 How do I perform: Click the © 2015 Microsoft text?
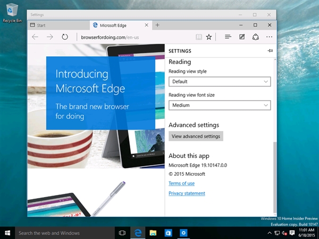pyautogui.click(x=187, y=174)
